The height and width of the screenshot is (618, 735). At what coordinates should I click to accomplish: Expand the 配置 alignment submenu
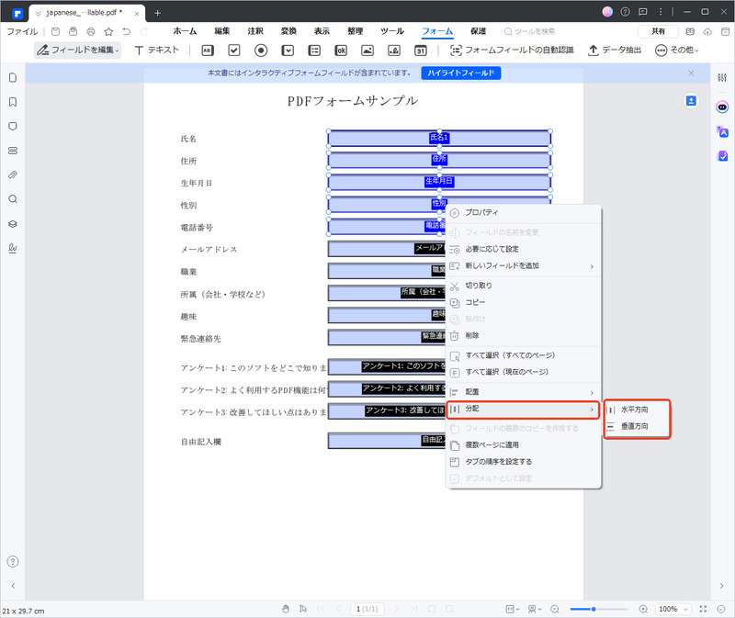pyautogui.click(x=523, y=392)
